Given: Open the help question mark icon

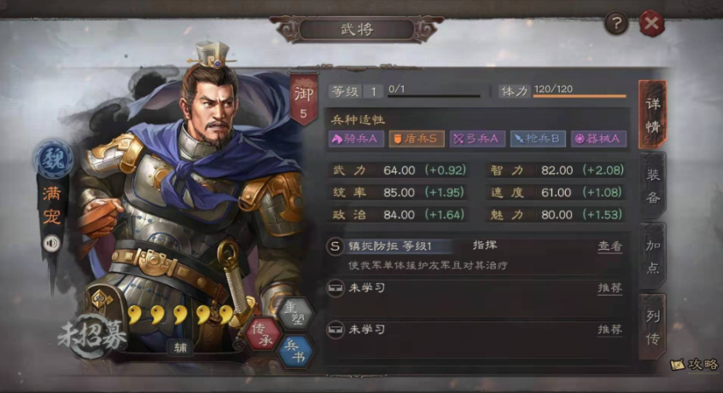Looking at the screenshot, I should coord(616,23).
